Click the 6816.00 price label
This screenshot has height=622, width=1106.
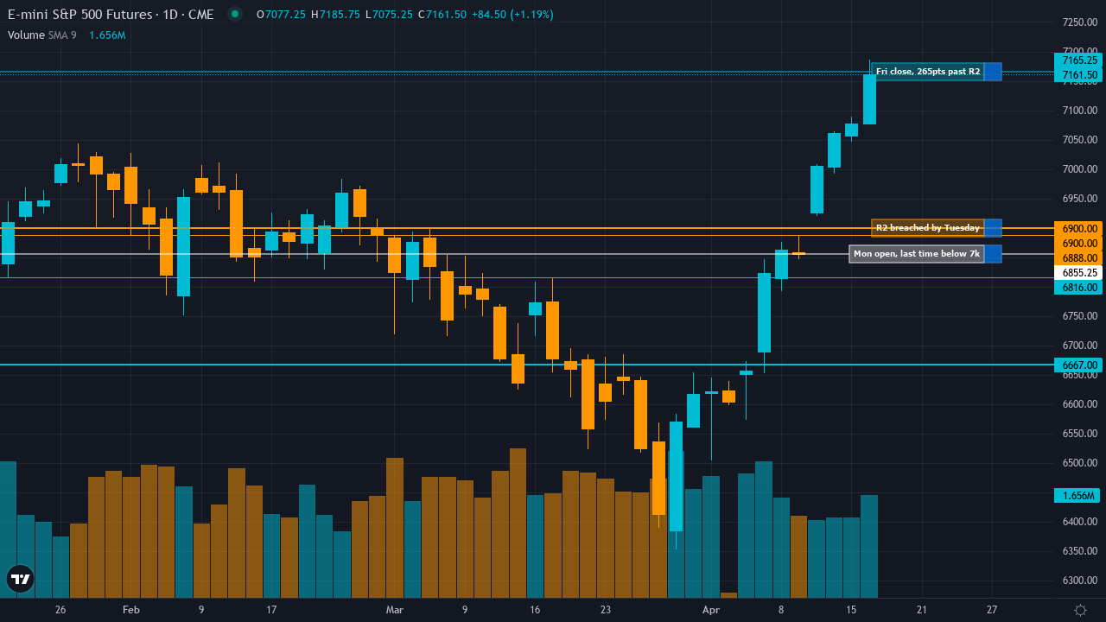click(1078, 287)
